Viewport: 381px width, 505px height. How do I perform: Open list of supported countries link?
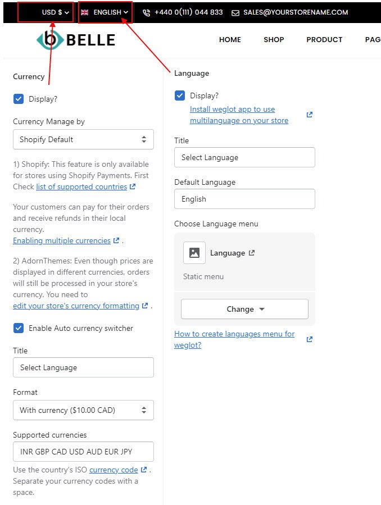[81, 186]
